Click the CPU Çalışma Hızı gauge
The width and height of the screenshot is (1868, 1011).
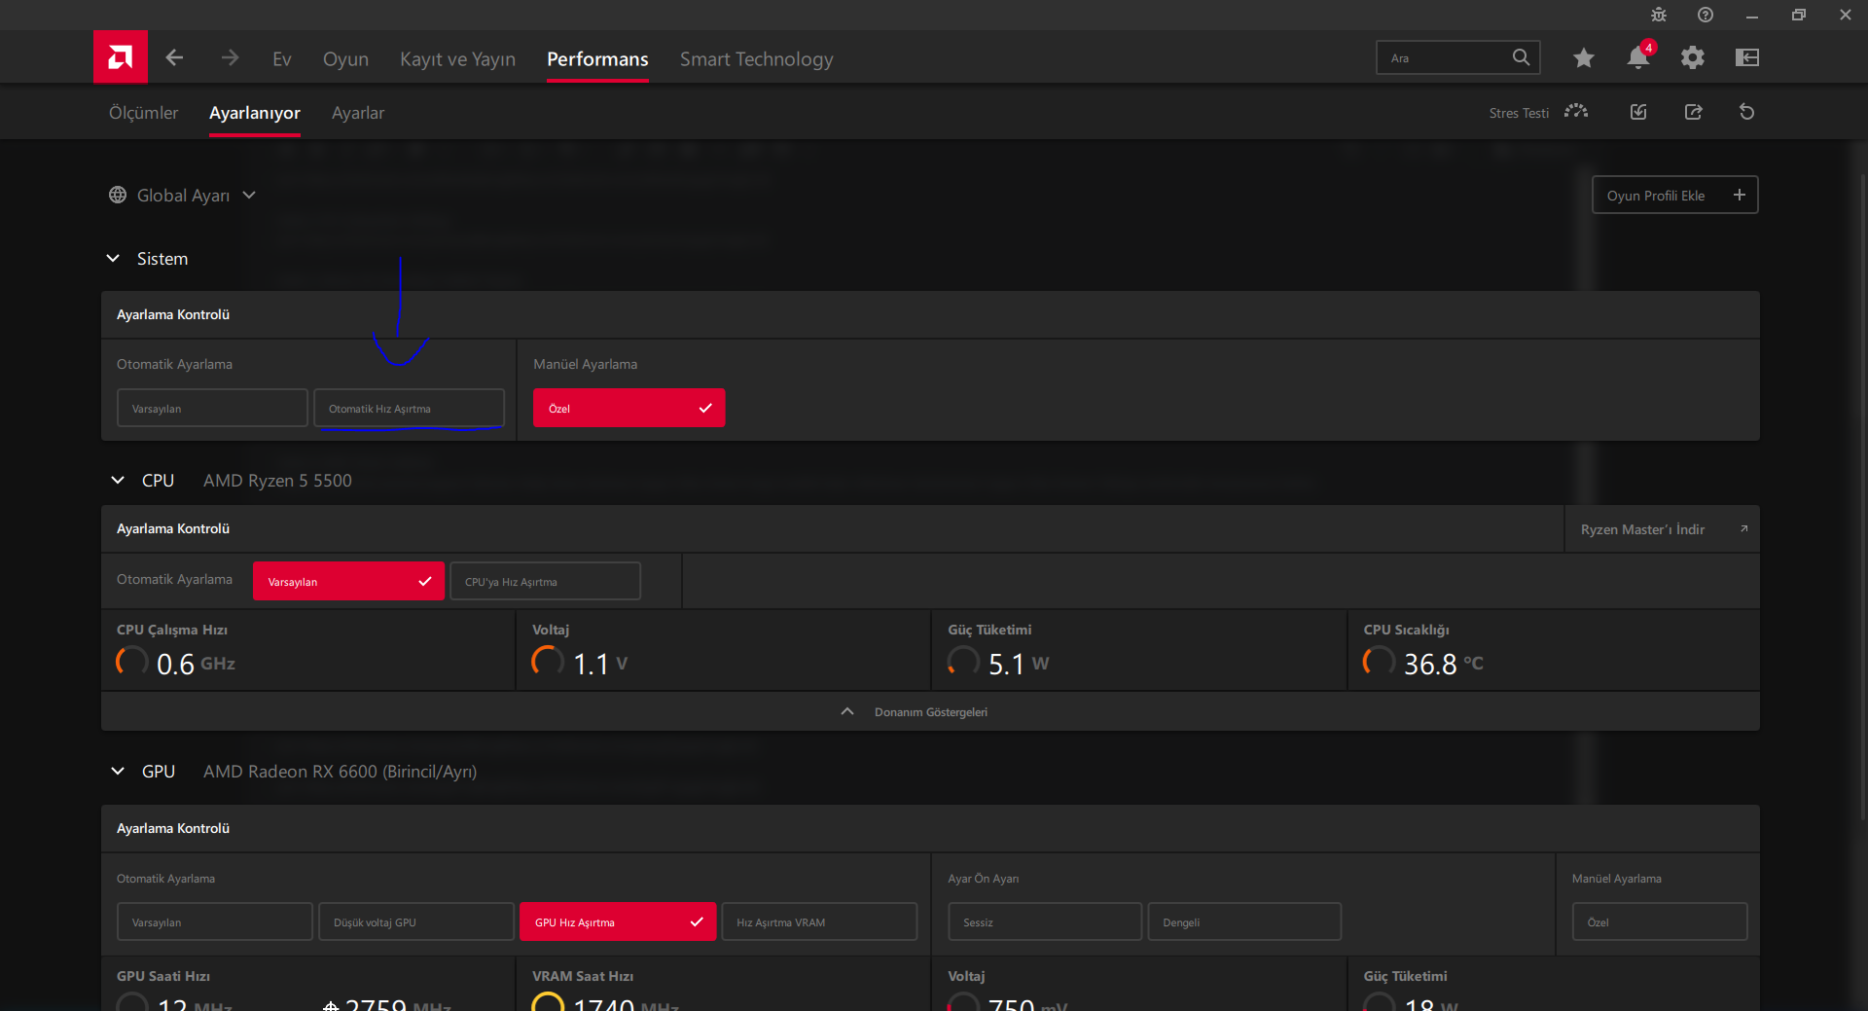pos(132,662)
